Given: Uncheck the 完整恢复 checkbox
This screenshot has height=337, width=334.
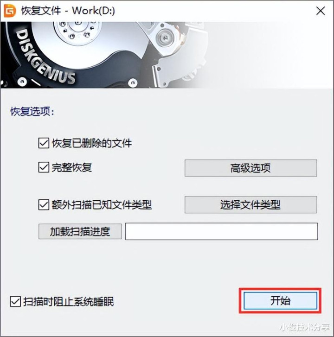Looking at the screenshot, I should (44, 167).
